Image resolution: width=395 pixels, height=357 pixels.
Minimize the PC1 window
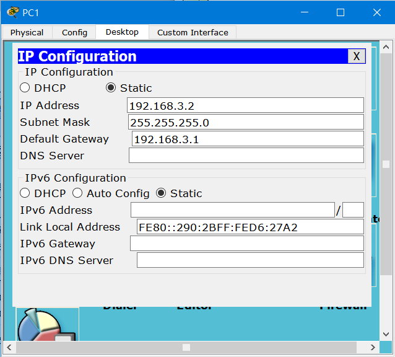click(305, 12)
